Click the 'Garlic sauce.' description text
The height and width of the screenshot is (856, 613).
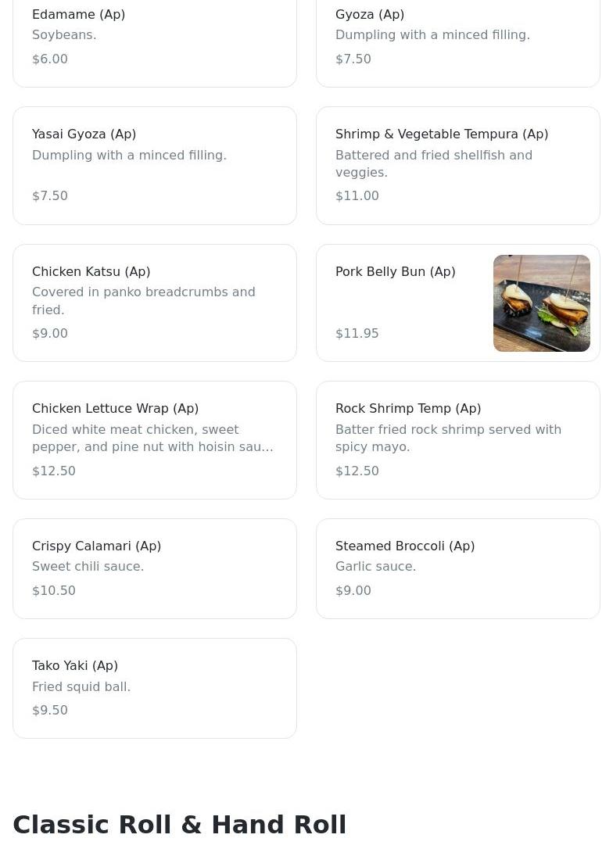(x=375, y=566)
